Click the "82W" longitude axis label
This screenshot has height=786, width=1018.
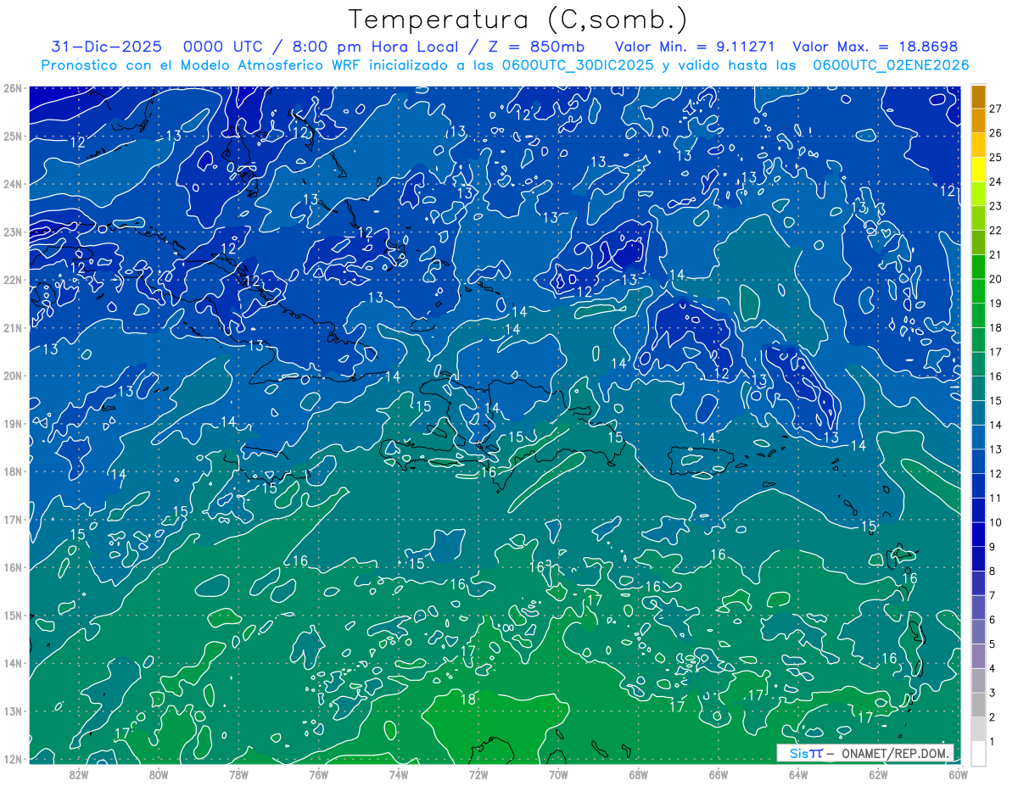78,774
